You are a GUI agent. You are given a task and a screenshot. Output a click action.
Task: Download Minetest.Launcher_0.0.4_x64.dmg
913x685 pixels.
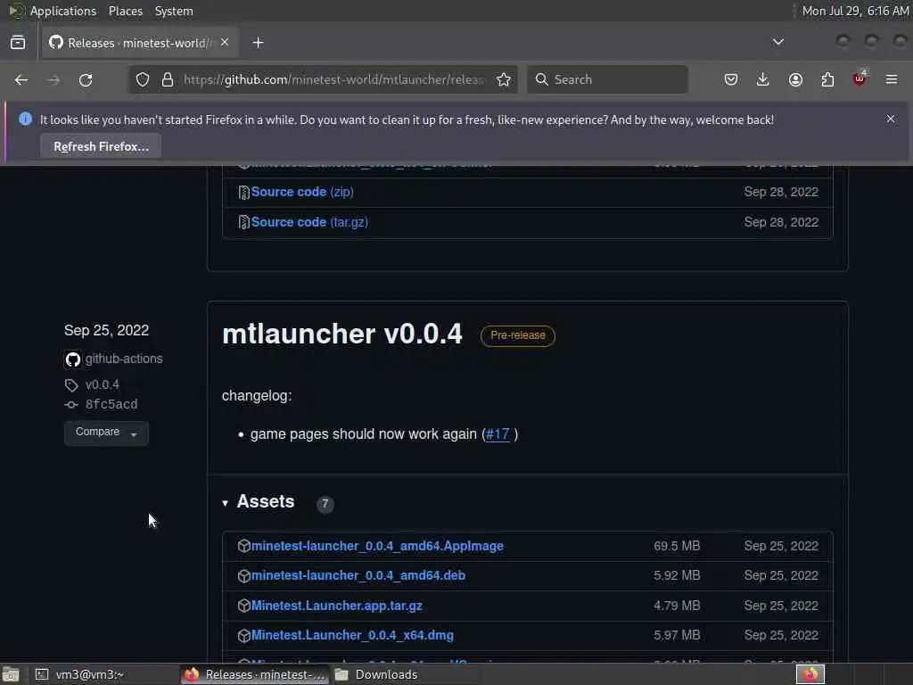(352, 635)
